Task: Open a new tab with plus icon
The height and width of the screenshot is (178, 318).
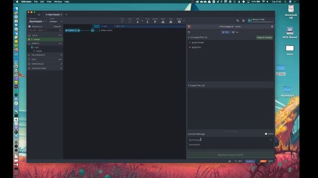Action: 66,14
